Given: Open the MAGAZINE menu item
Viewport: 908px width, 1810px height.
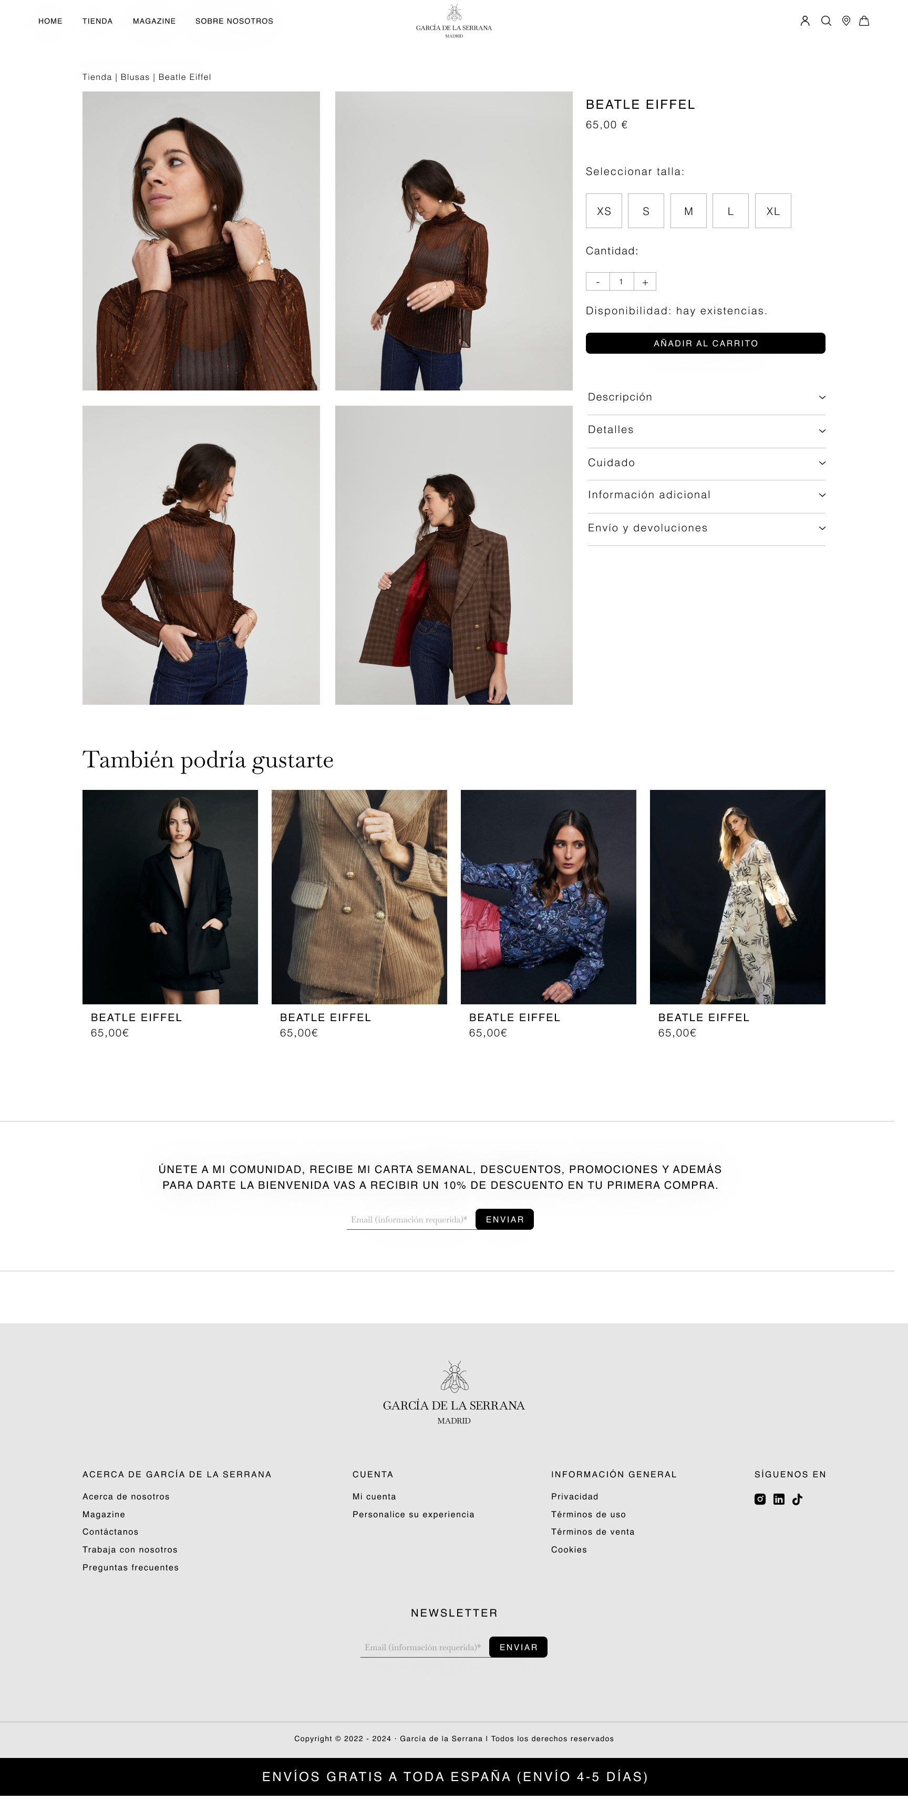Looking at the screenshot, I should point(154,21).
